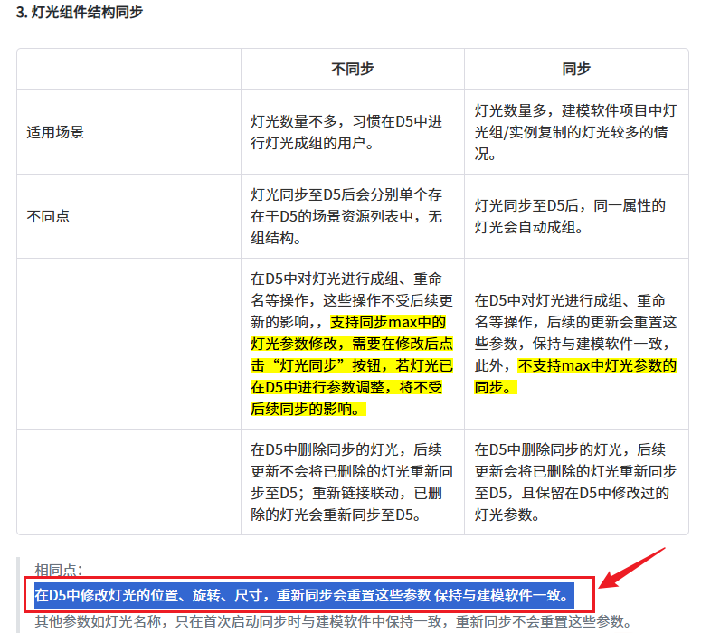Click cell text about 无组结构
701x633 pixels.
click(347, 216)
